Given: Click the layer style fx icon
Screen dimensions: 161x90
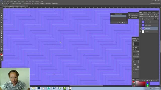Looking at the screenshot, I should pyautogui.click(x=145, y=80).
